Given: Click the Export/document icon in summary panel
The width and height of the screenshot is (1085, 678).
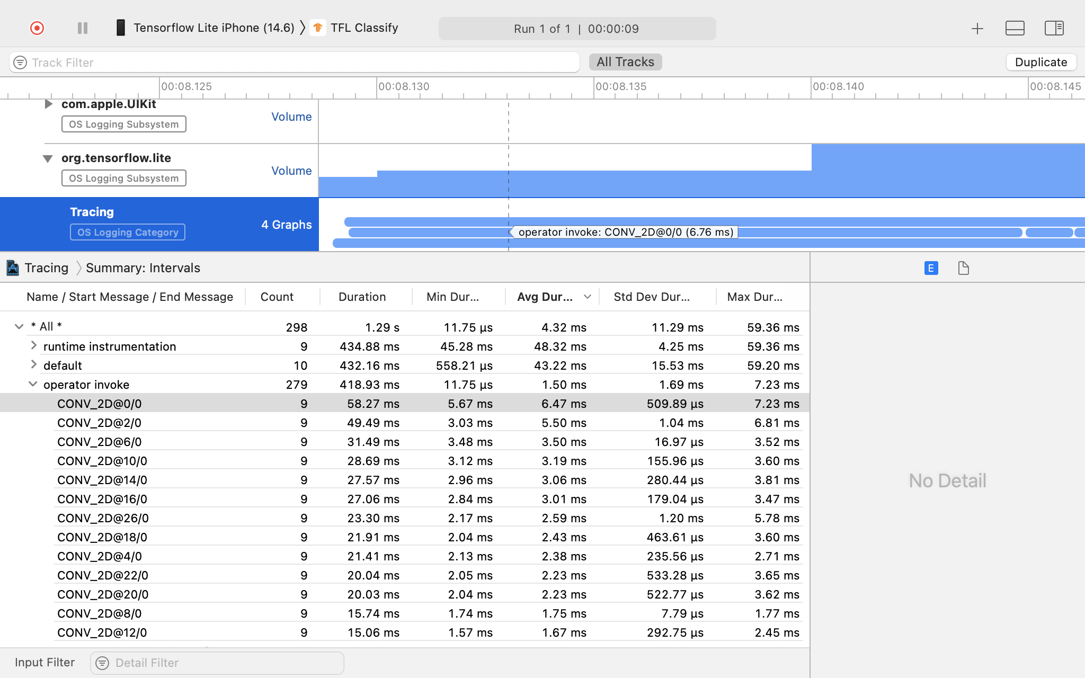Looking at the screenshot, I should (x=963, y=268).
